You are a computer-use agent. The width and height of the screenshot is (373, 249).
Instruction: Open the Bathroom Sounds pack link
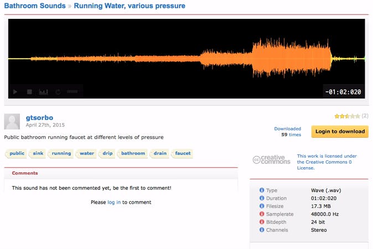point(35,6)
